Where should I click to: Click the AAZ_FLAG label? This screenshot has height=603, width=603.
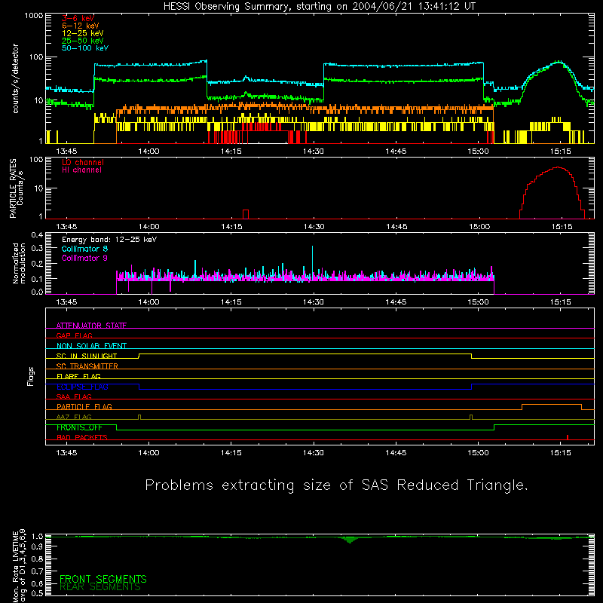coord(74,417)
